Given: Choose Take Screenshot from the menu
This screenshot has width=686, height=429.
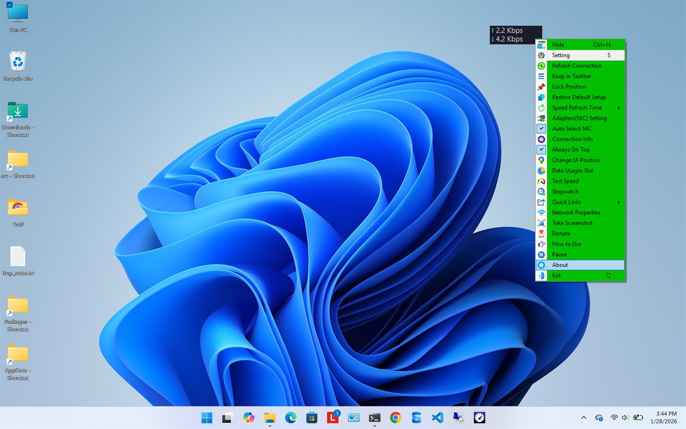Looking at the screenshot, I should coord(573,223).
